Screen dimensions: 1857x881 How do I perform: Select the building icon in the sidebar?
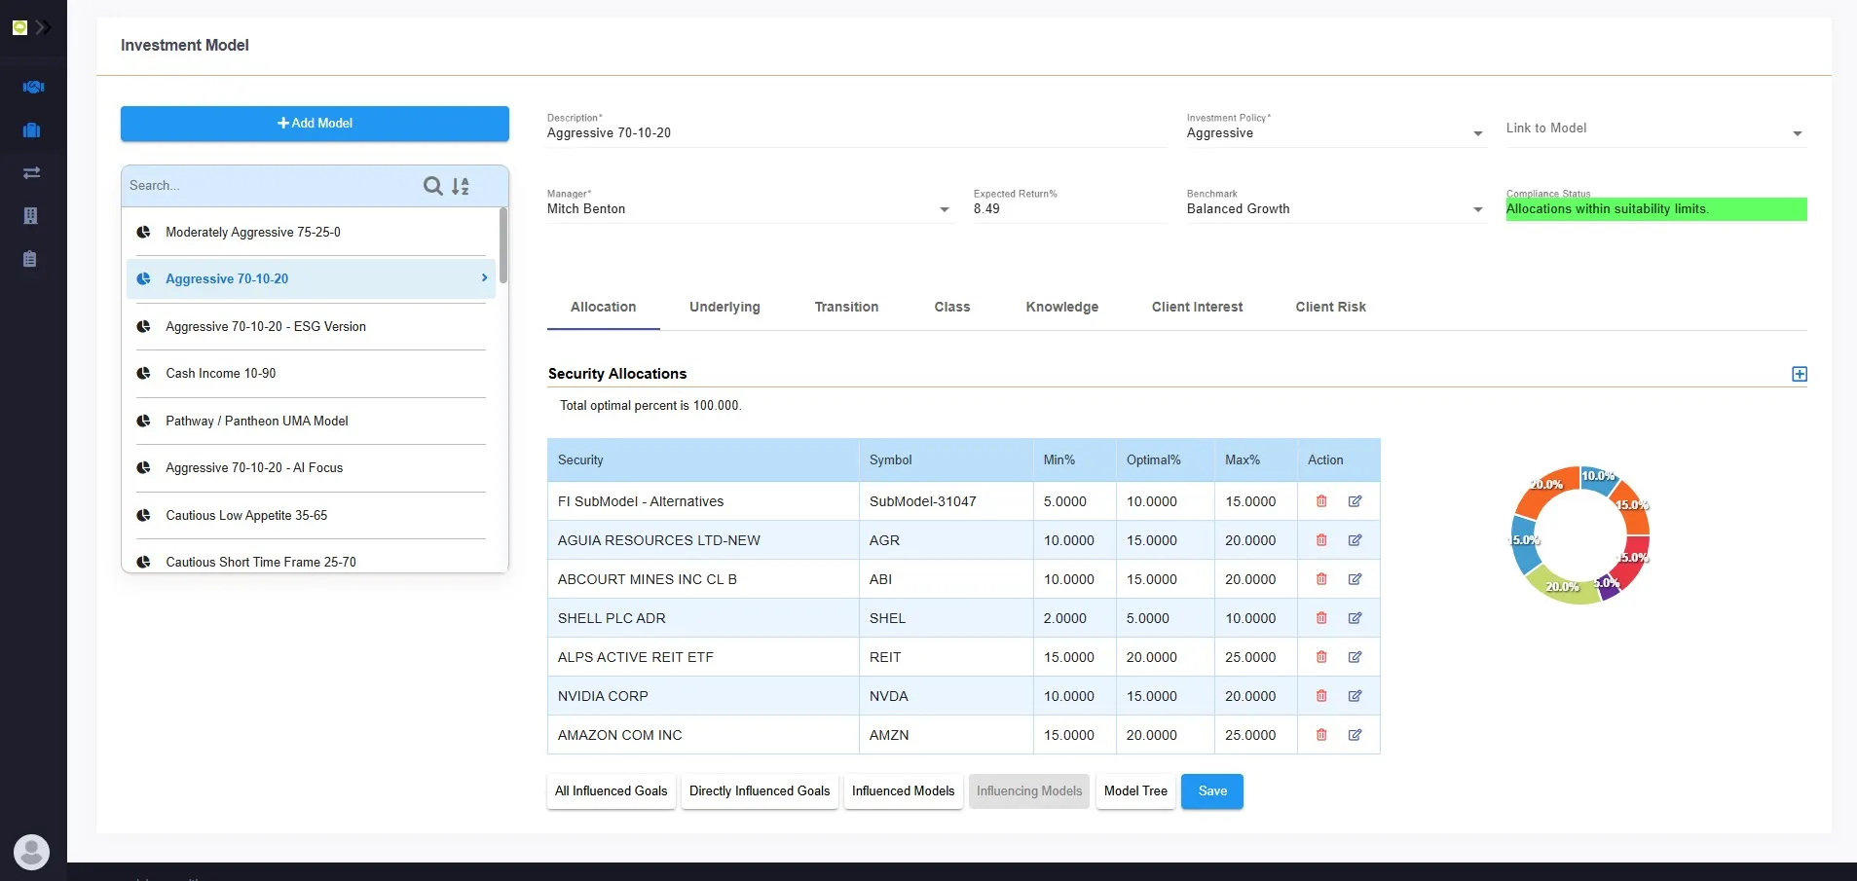point(32,215)
